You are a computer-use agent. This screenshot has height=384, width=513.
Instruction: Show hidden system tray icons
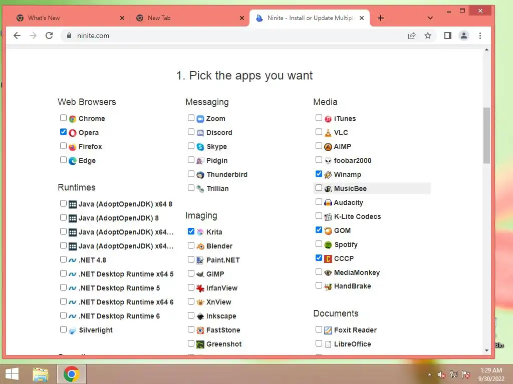pyautogui.click(x=429, y=374)
